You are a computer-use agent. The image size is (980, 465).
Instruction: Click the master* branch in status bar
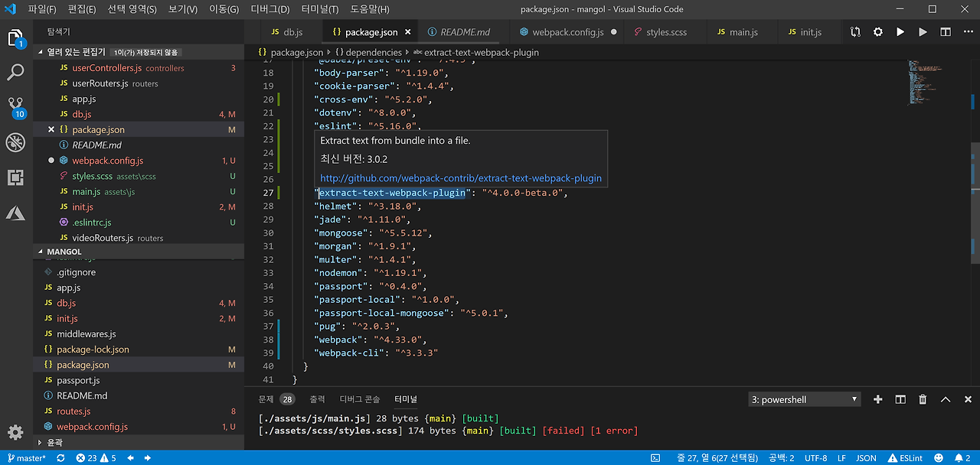tap(25, 458)
